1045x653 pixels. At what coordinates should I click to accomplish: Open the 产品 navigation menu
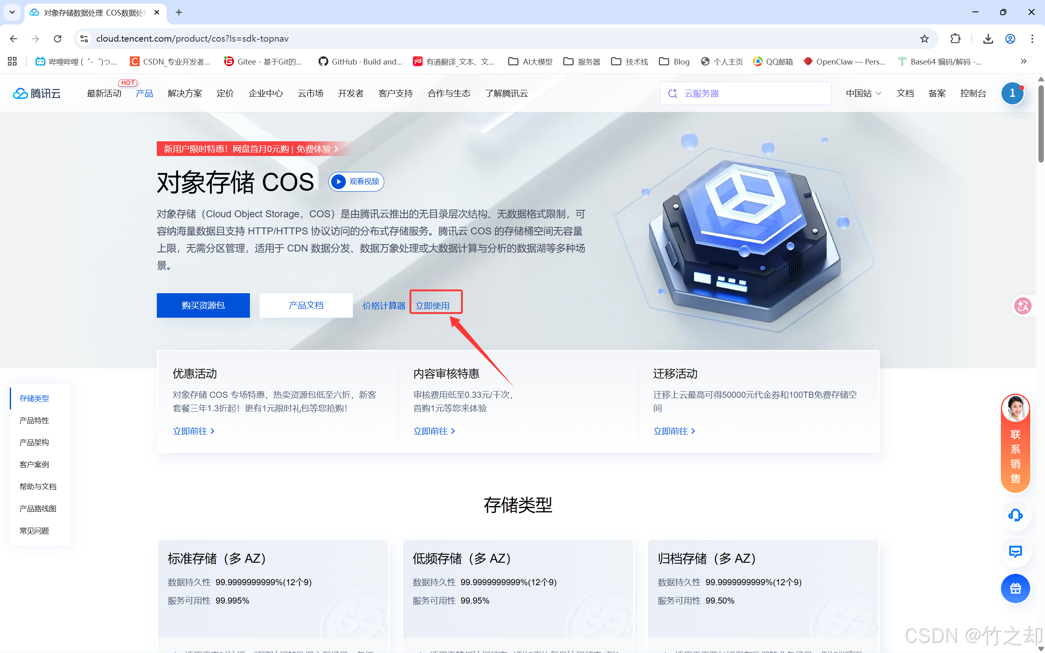tap(144, 93)
